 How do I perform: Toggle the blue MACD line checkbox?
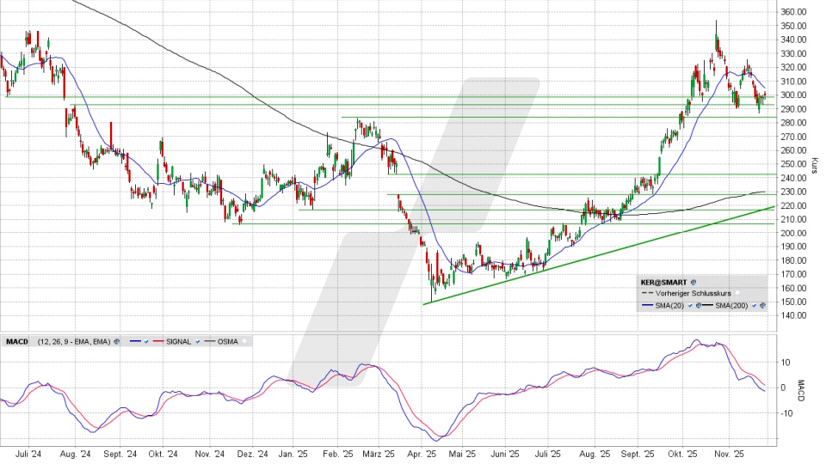146,341
